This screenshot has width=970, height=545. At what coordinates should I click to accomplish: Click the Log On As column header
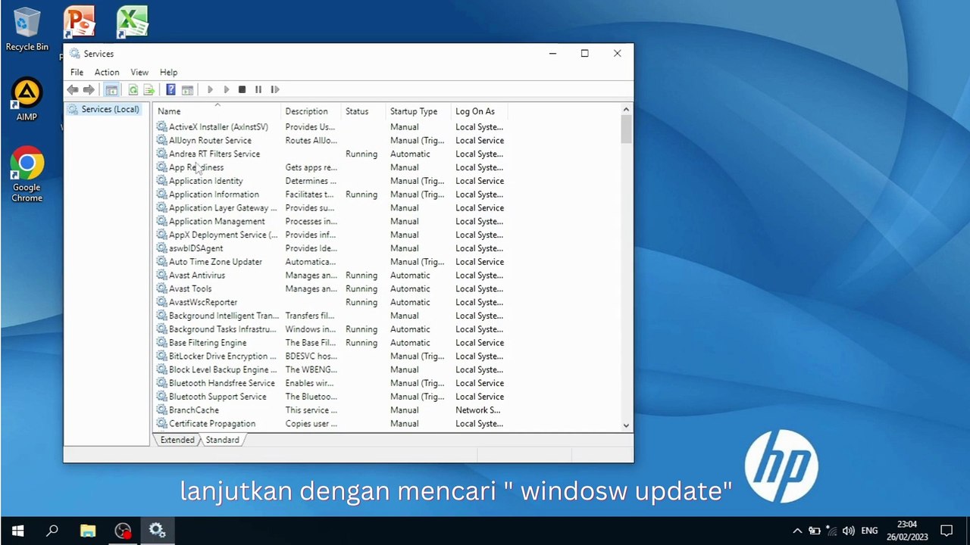point(480,111)
